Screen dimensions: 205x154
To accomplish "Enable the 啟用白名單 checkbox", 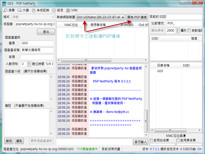I will (x=151, y=140).
